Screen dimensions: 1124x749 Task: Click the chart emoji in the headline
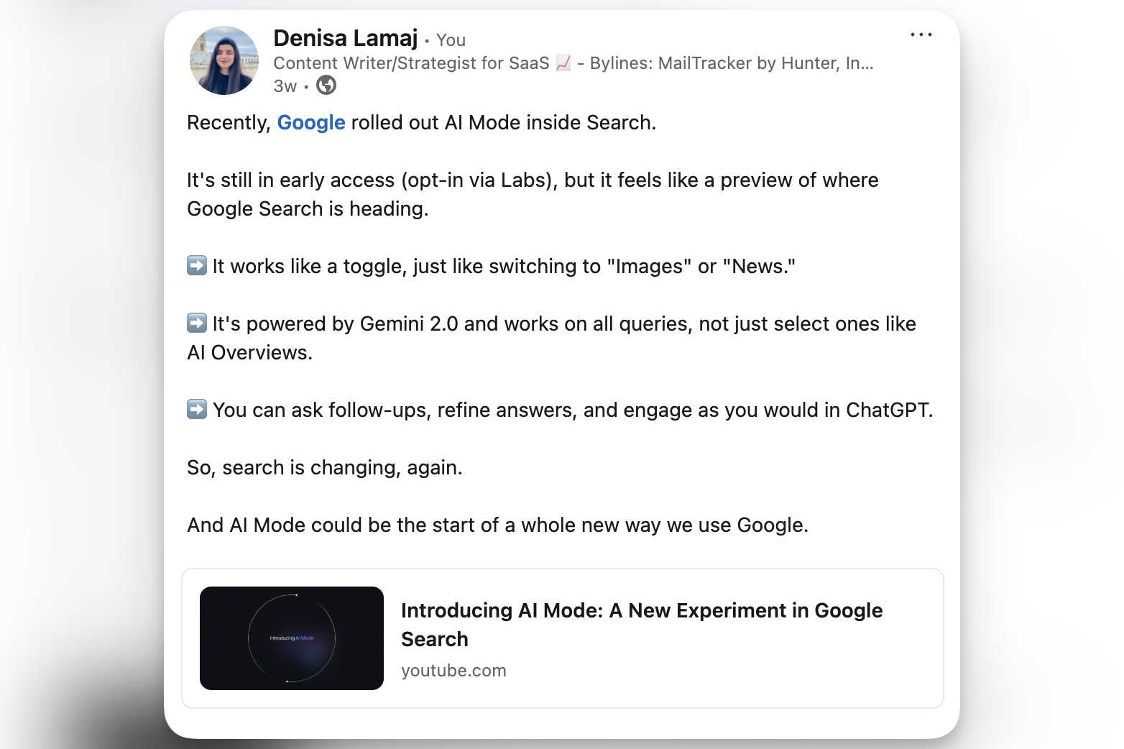point(563,63)
